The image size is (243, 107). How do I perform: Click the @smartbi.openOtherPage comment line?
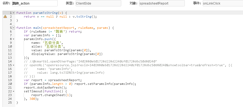pos(90,61)
